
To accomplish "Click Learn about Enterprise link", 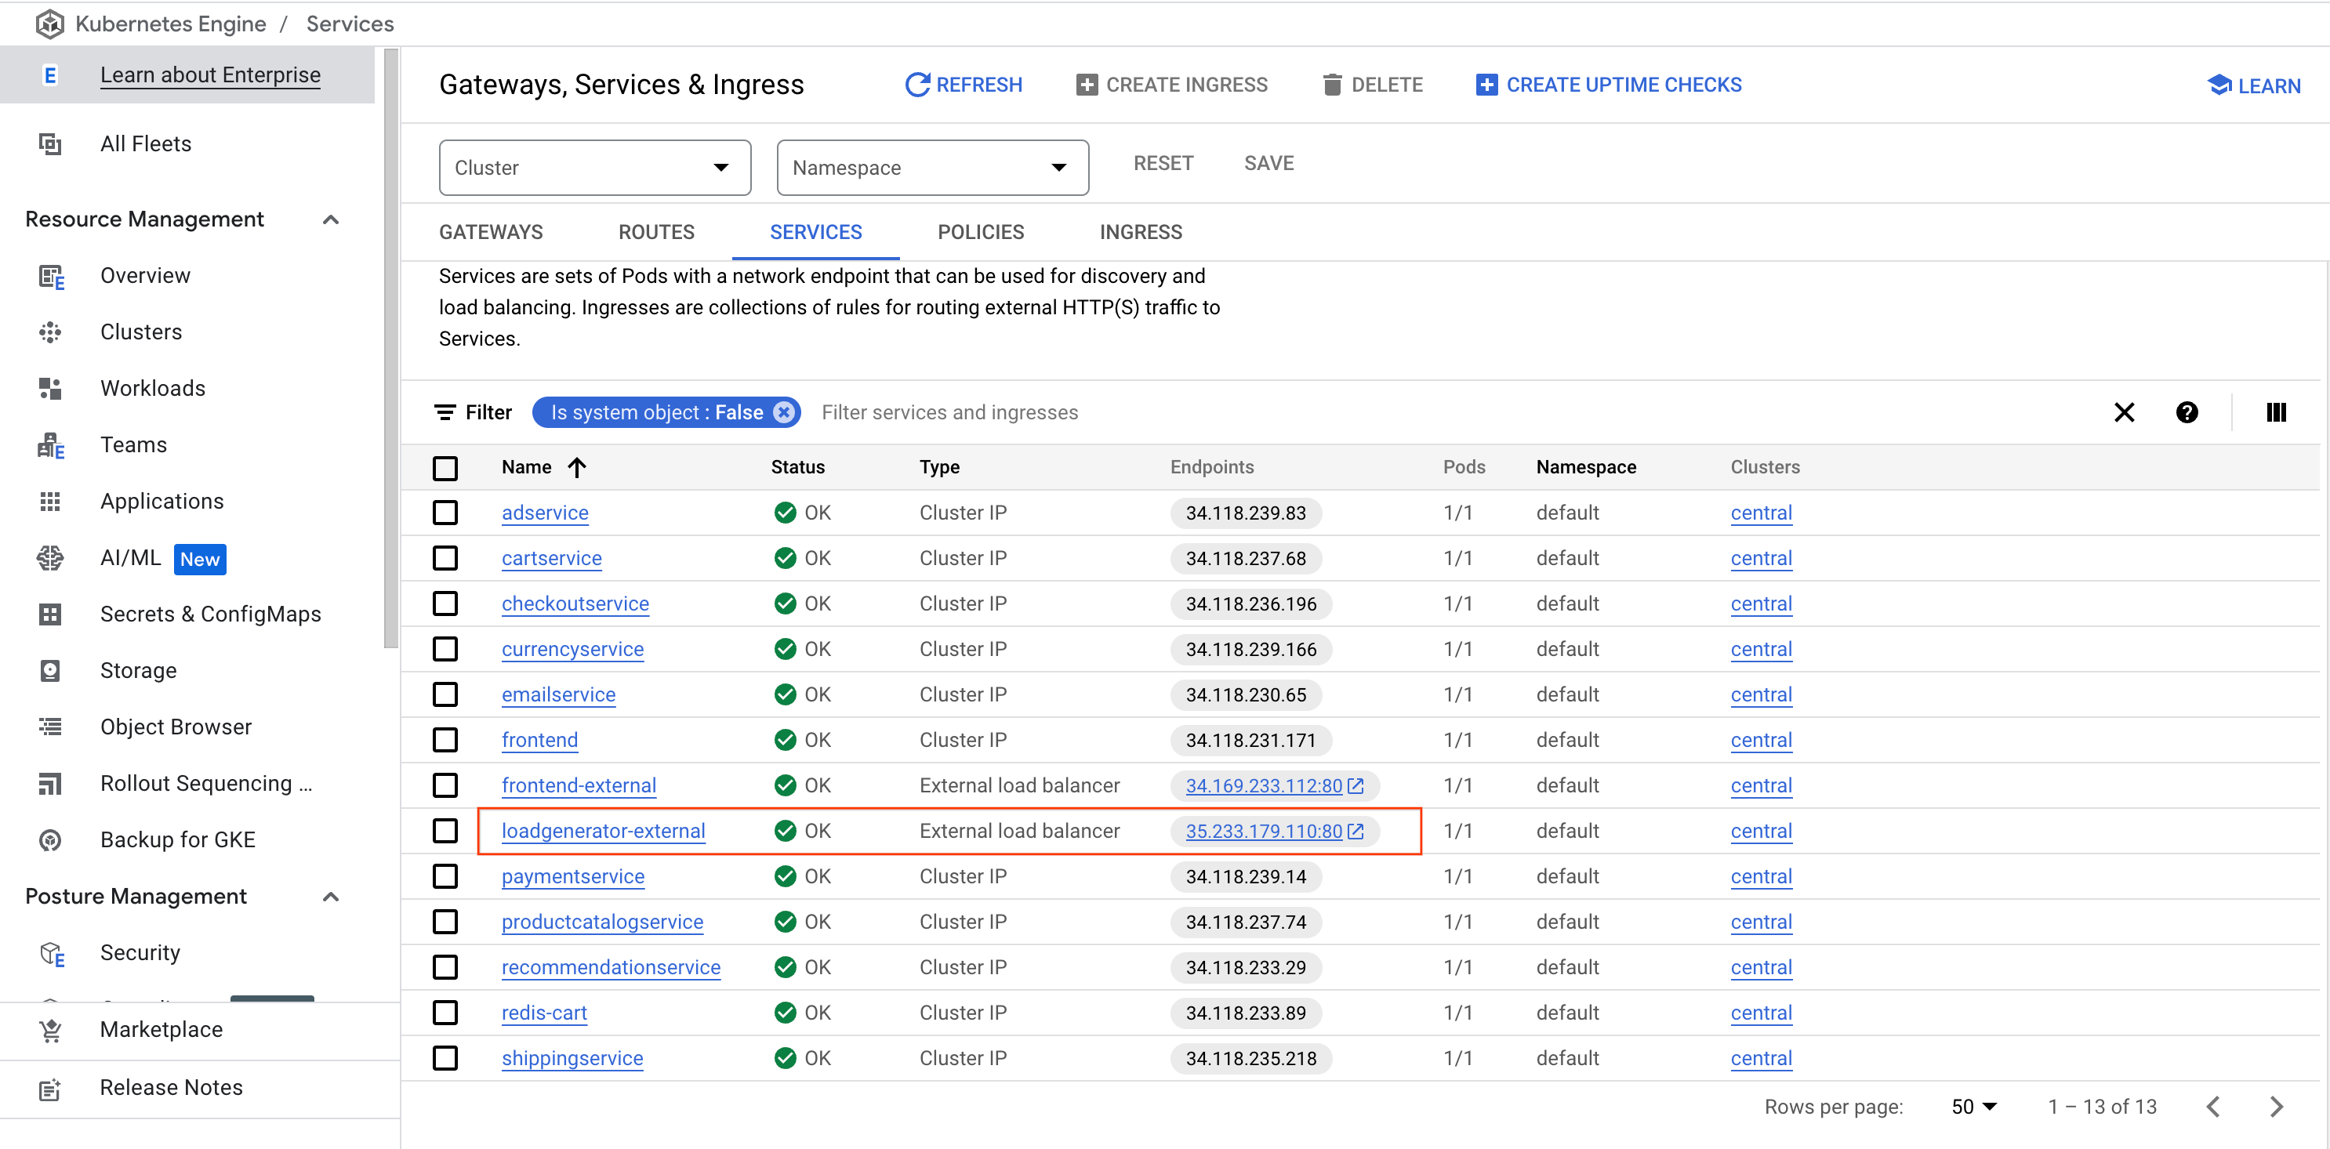I will click(x=210, y=75).
